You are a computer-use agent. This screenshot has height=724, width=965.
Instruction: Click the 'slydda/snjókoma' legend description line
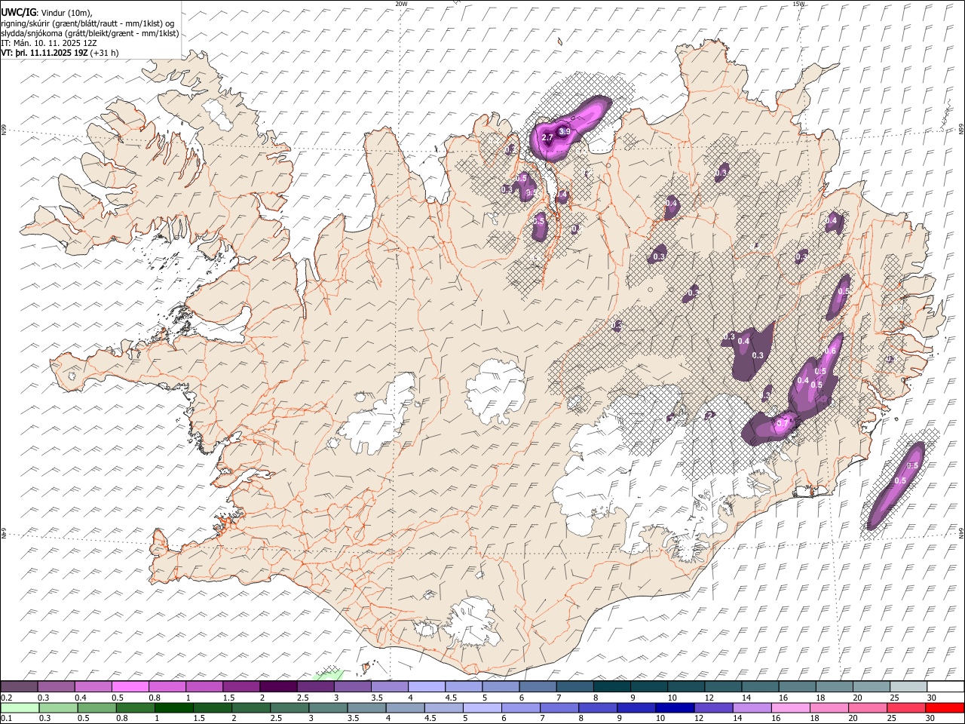[x=90, y=33]
